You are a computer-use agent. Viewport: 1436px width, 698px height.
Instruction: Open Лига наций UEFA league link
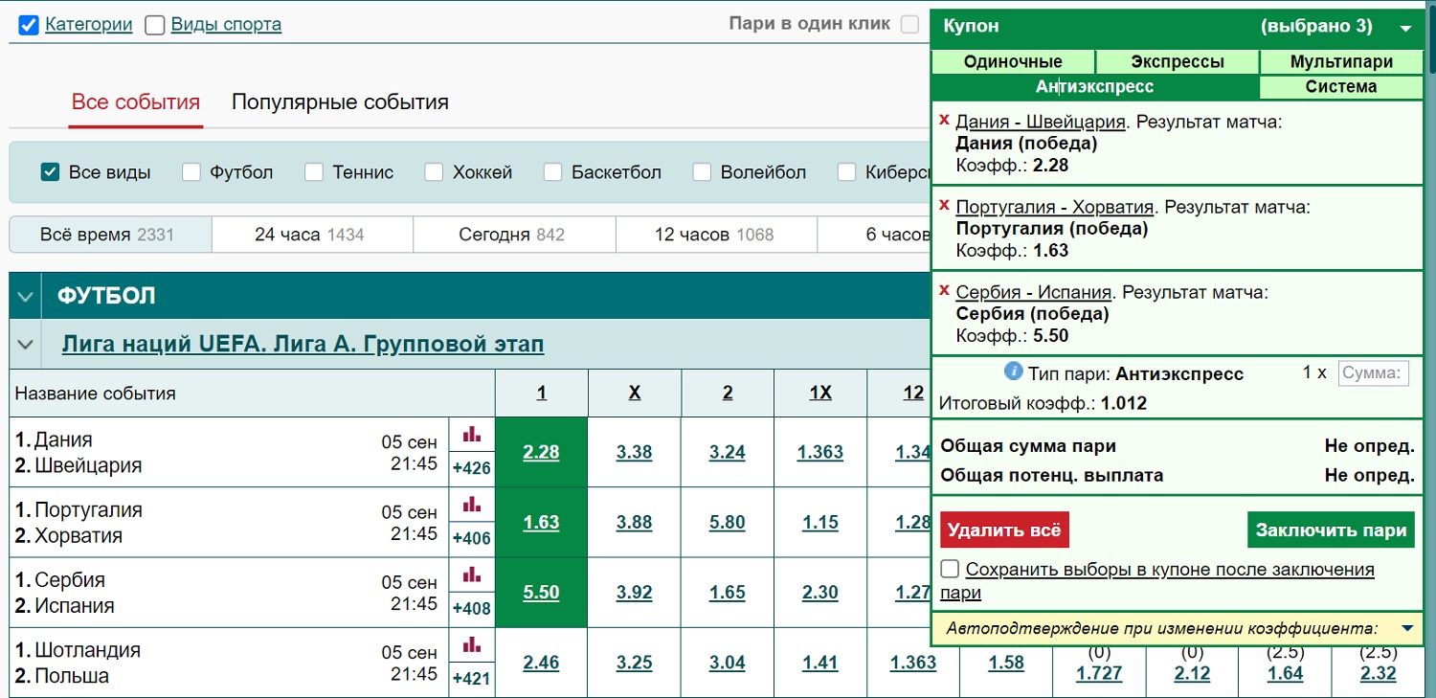[x=303, y=344]
